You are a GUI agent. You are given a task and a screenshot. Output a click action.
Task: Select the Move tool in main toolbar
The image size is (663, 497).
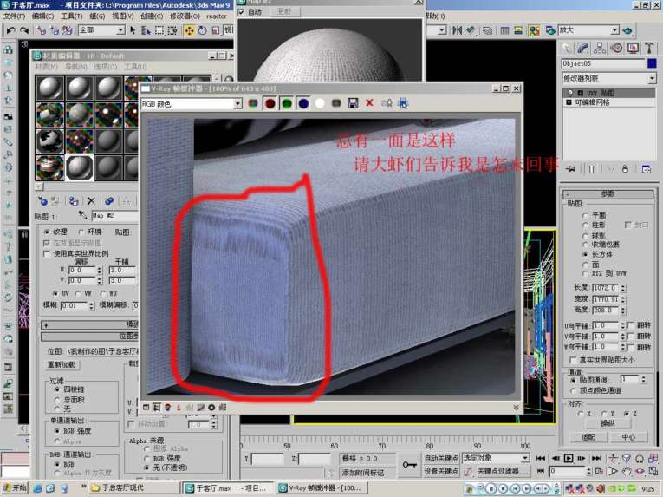(x=188, y=30)
